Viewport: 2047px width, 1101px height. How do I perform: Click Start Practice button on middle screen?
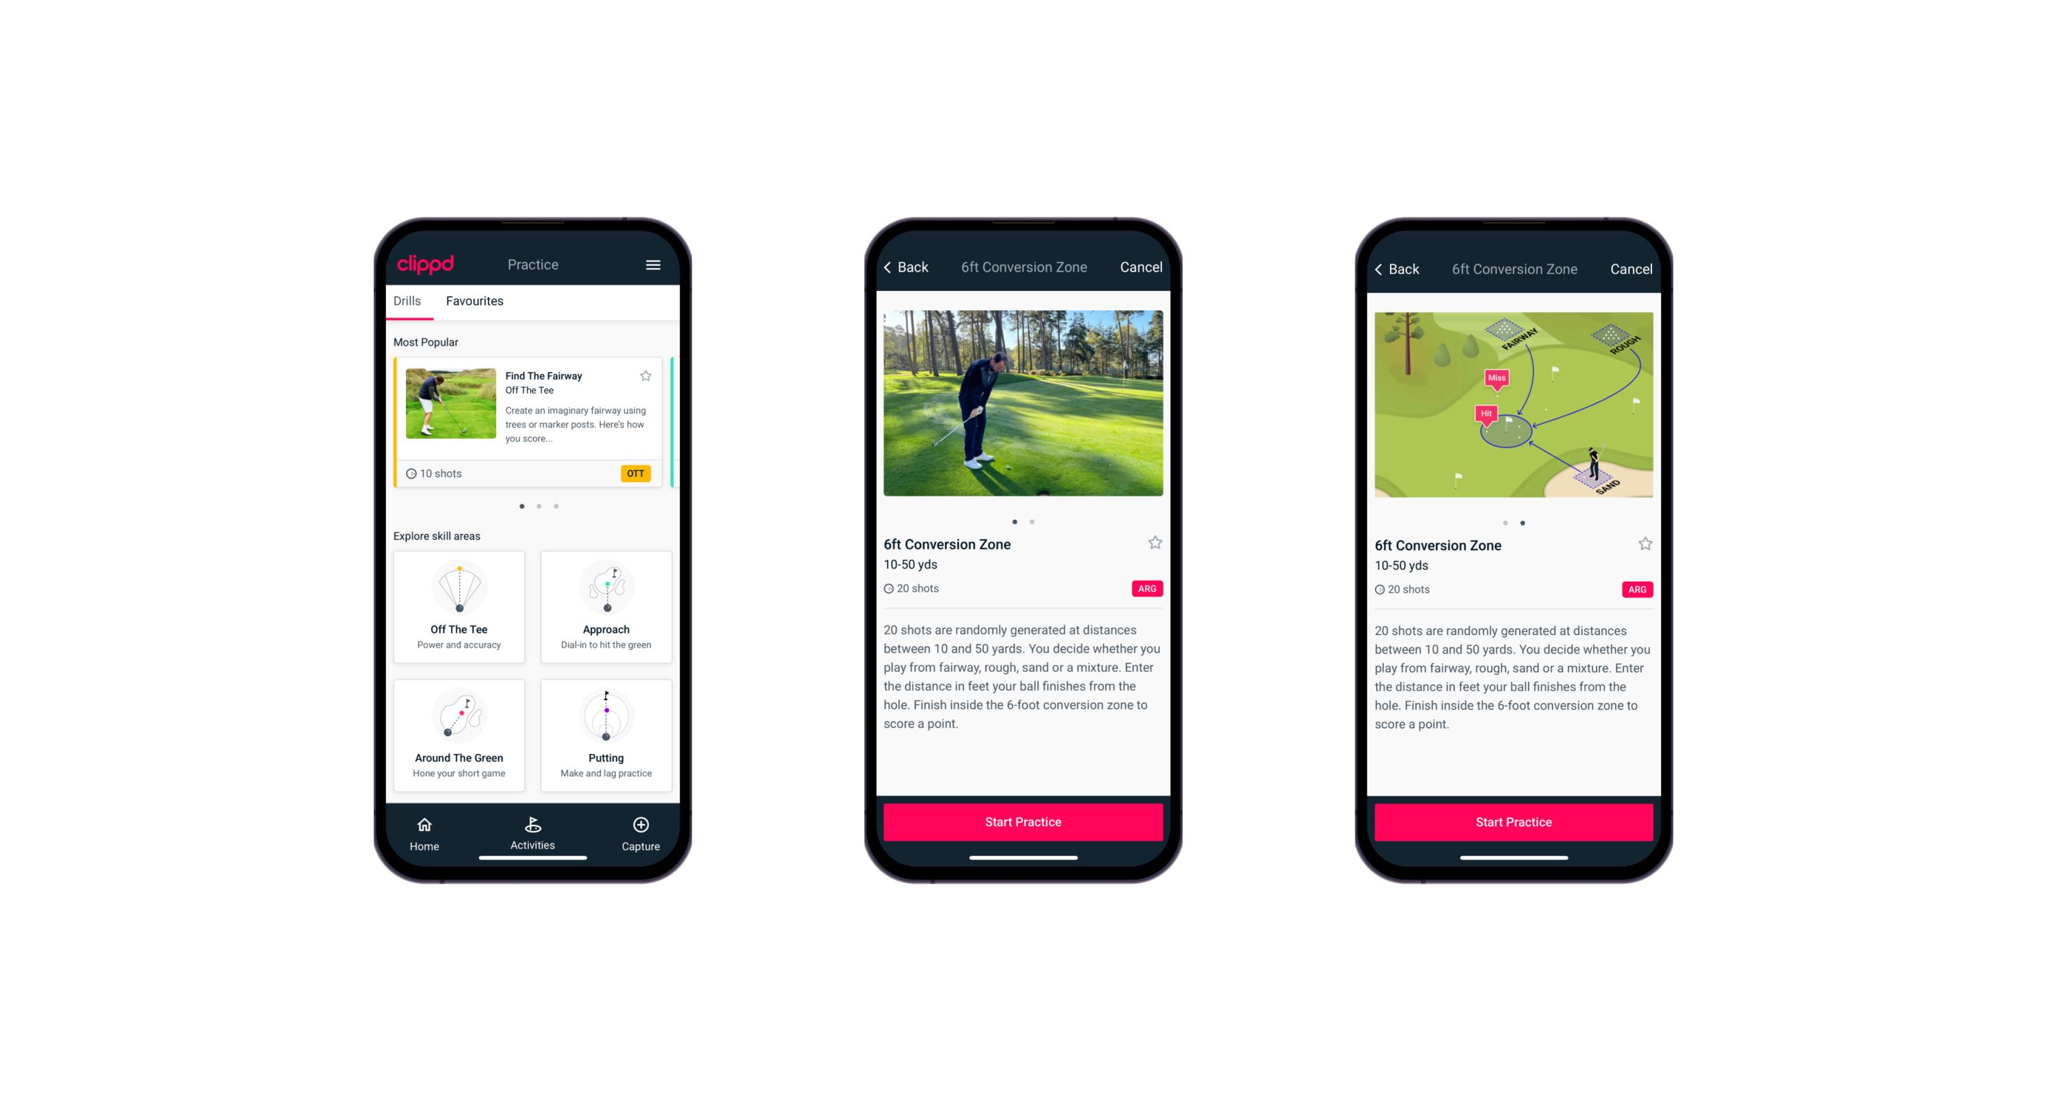(1024, 821)
